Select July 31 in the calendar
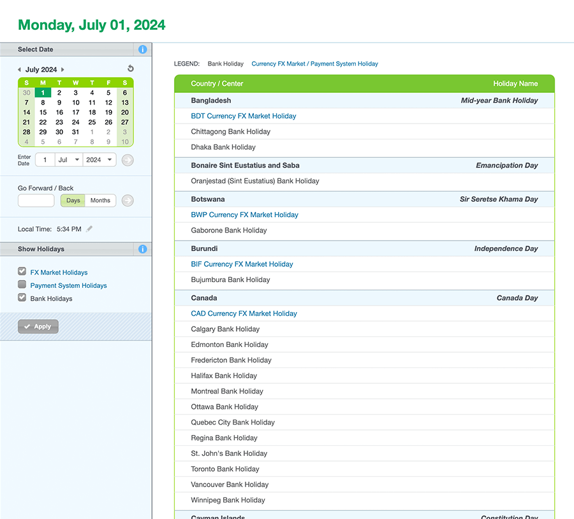This screenshot has height=519, width=574. [x=75, y=132]
